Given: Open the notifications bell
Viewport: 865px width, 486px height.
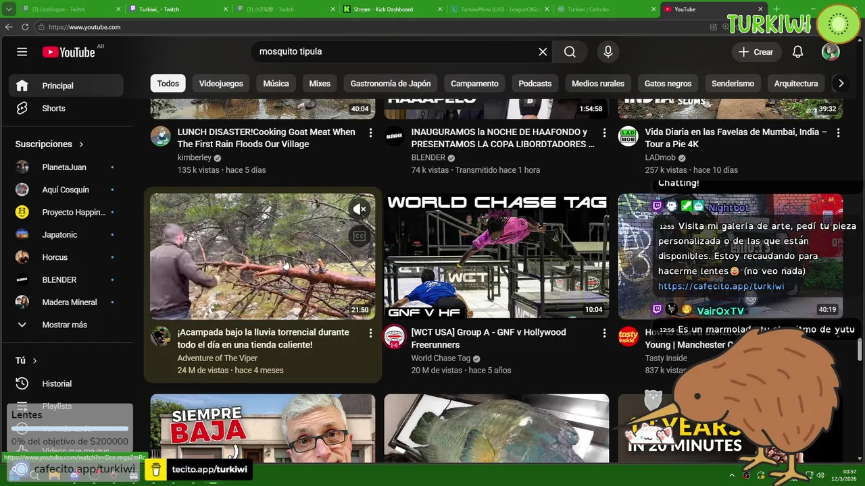Looking at the screenshot, I should pos(797,52).
